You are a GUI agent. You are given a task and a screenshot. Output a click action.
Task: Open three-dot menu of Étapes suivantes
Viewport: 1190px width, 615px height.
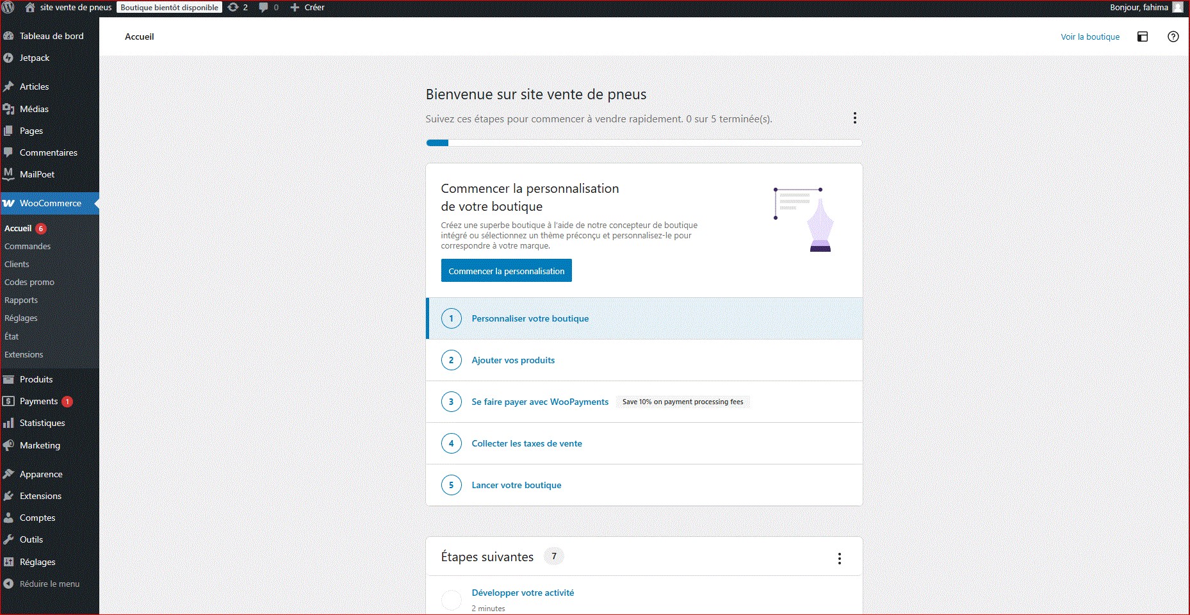coord(839,559)
